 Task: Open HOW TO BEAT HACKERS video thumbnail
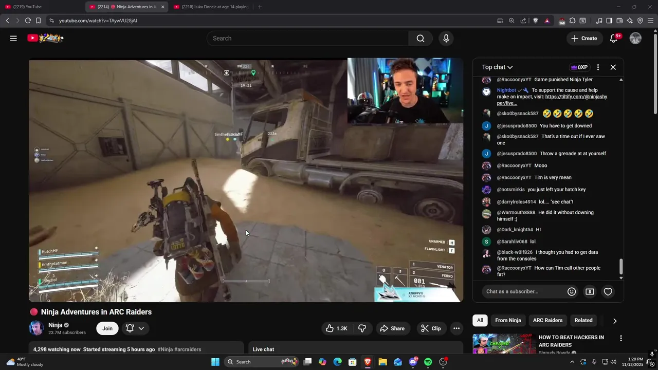click(x=504, y=344)
